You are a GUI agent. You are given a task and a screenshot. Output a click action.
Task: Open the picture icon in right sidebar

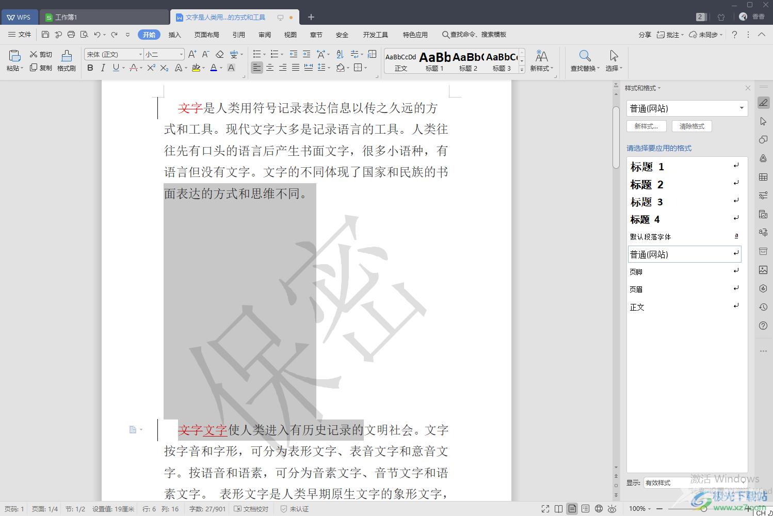pos(763,270)
